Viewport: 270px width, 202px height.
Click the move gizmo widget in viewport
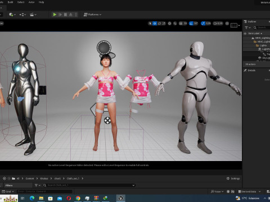[x=107, y=121]
